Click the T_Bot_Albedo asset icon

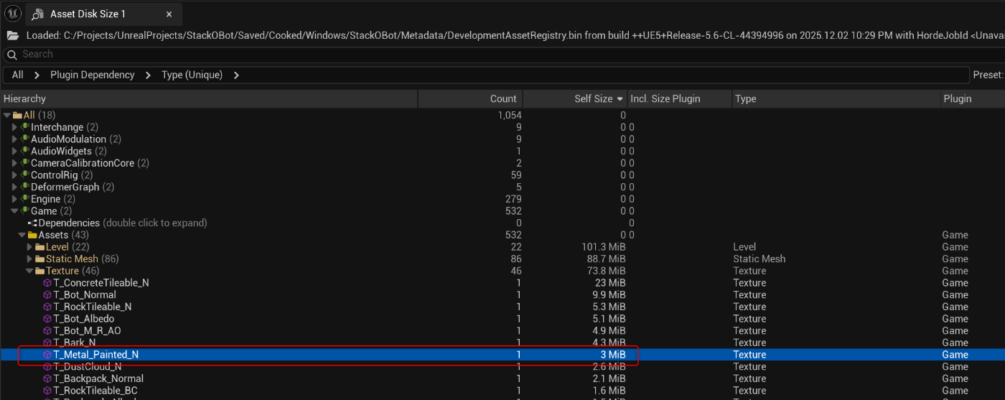click(47, 319)
